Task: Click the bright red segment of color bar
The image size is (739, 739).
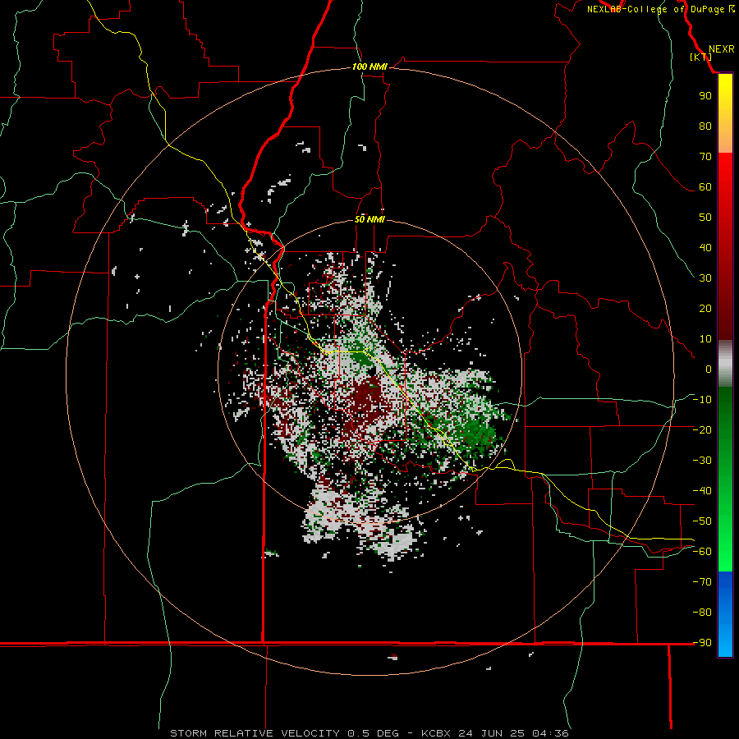Action: 725,174
